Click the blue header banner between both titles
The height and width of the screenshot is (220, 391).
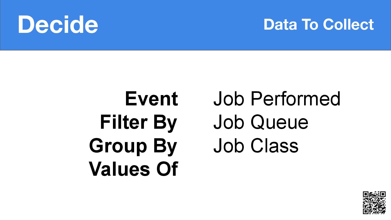coord(181,25)
